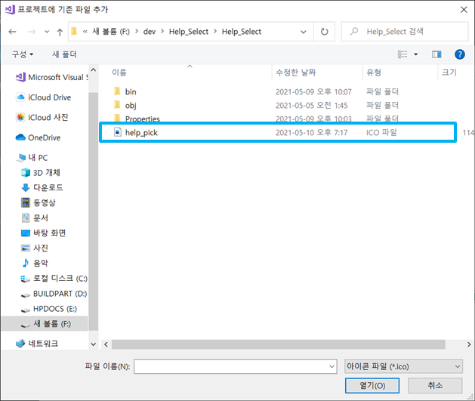The height and width of the screenshot is (401, 475).
Task: Click horizontal scrollbar left arrow
Action: point(106,344)
